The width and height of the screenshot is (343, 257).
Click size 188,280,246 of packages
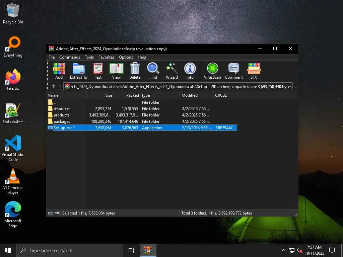tap(101, 121)
